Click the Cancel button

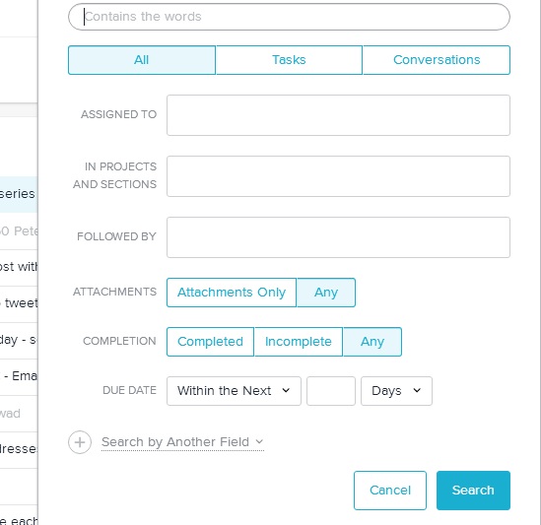390,491
